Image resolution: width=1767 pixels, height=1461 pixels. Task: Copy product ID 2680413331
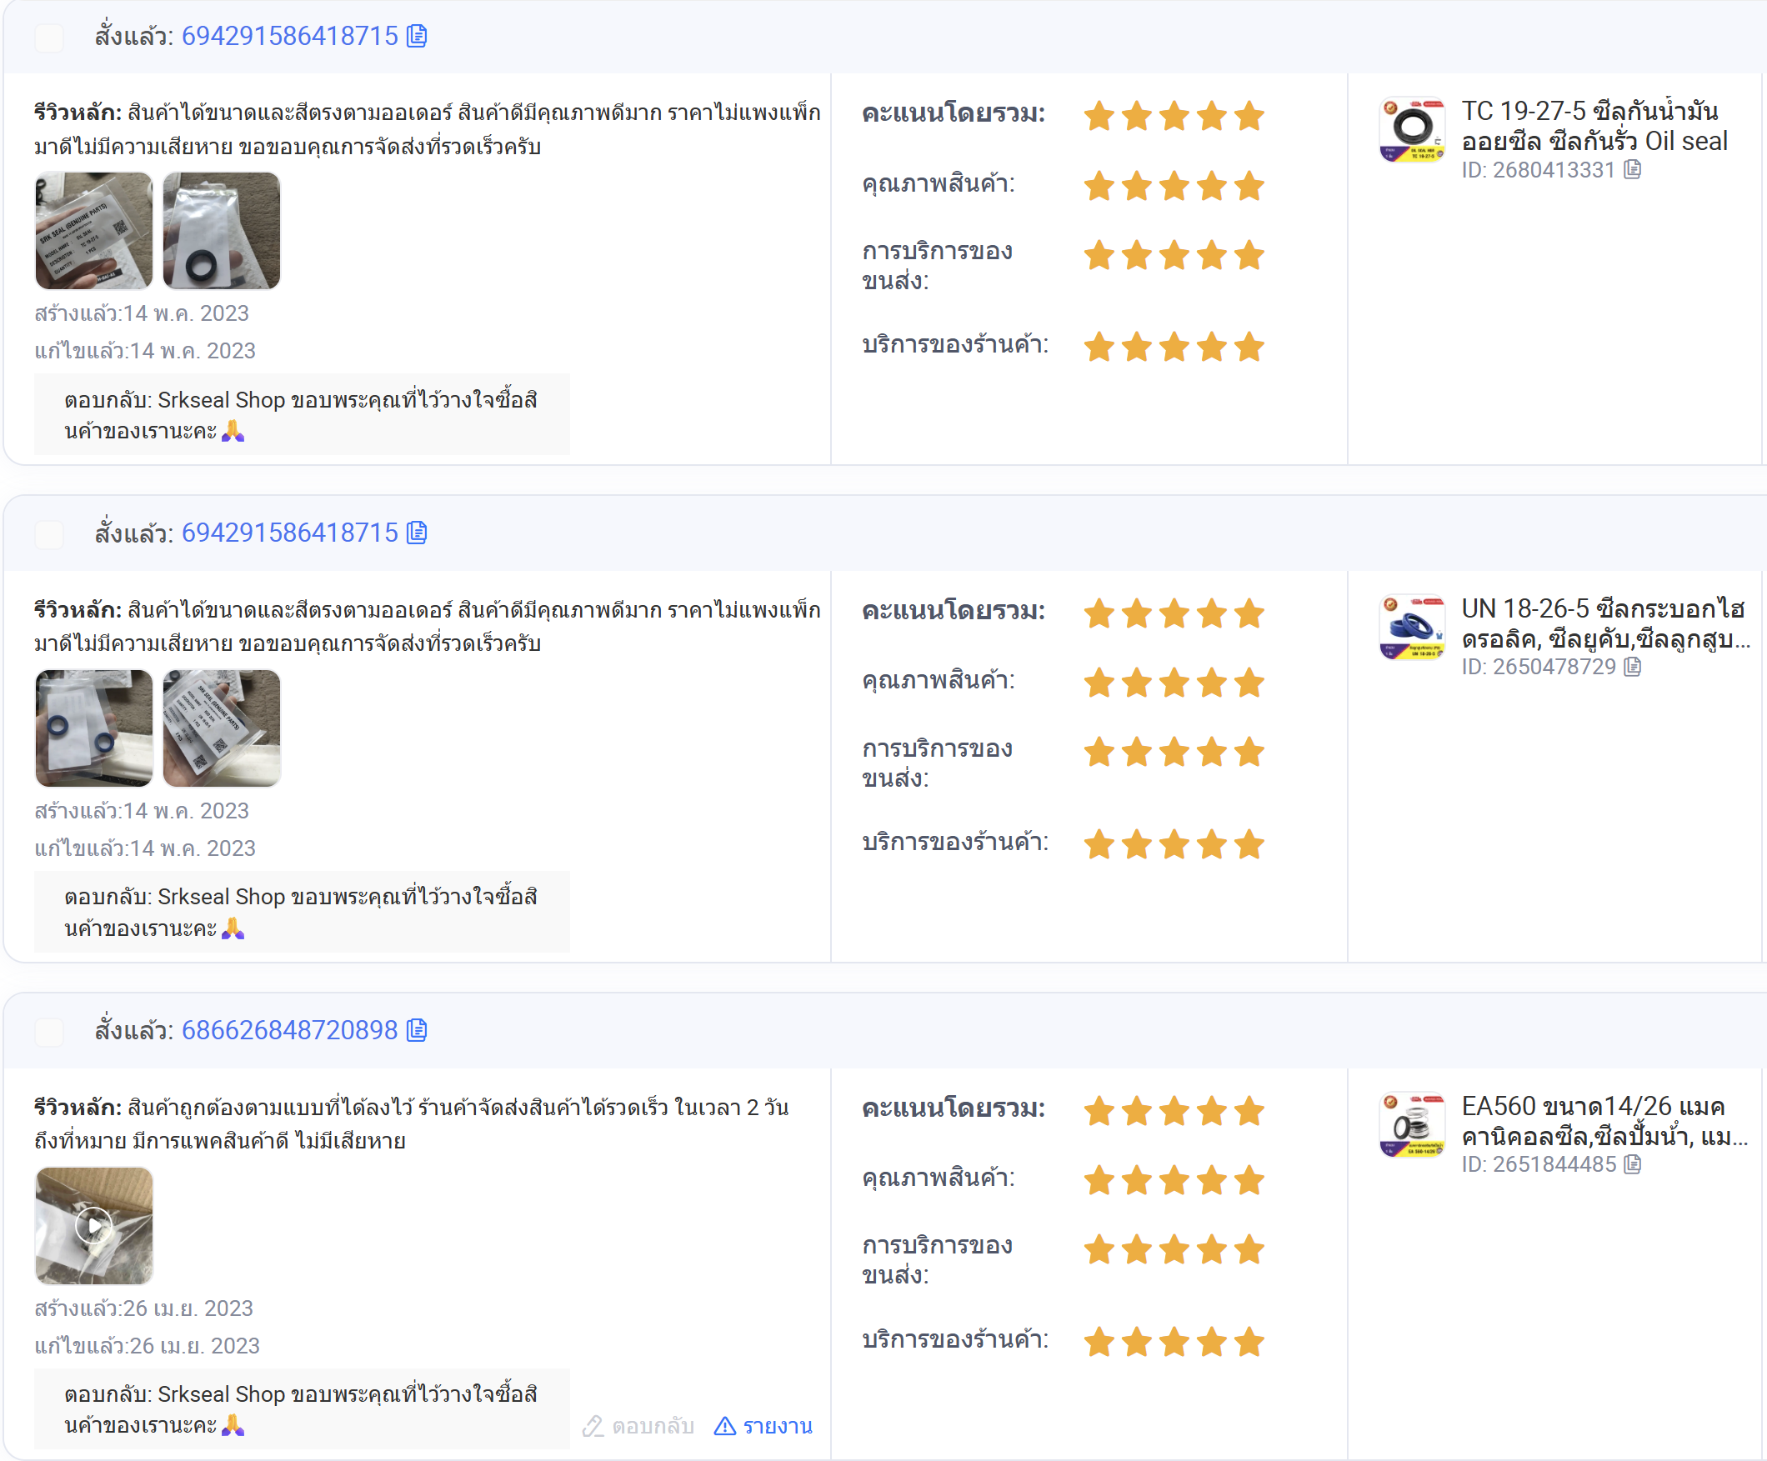click(1632, 170)
